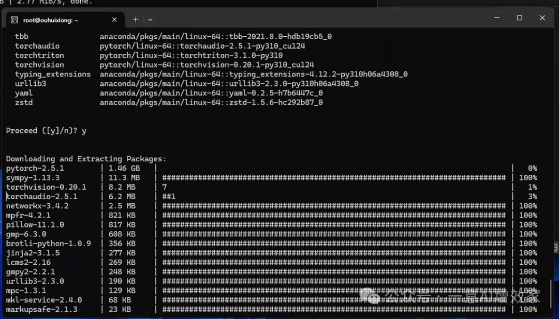
Task: Expand the new tab profile dropdown chevron
Action: (150, 20)
